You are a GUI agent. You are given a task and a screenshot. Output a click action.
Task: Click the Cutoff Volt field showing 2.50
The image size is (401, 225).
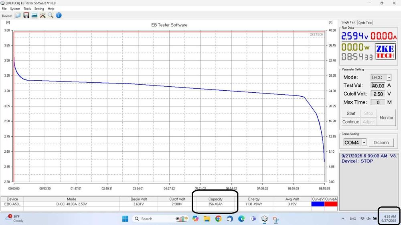coord(378,94)
